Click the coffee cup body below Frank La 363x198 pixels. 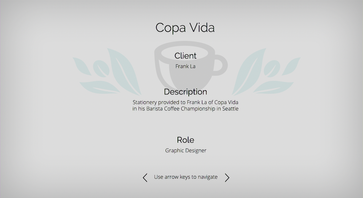[185, 78]
